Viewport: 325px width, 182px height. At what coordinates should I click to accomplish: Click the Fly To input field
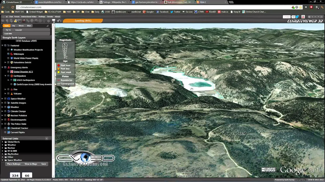[32, 30]
